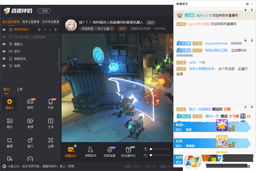Screen dimensions: 256x171
Task: Click username salft in chat
Action: pyautogui.click(x=193, y=62)
